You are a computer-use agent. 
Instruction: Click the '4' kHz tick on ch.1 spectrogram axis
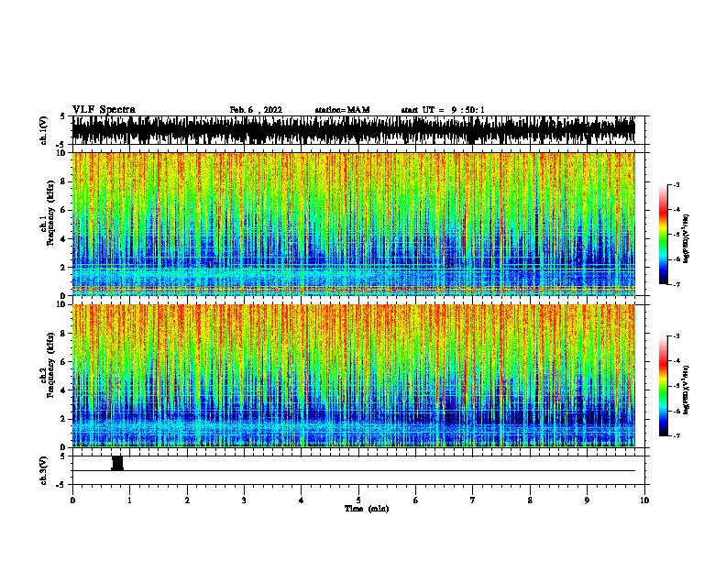pyautogui.click(x=64, y=239)
